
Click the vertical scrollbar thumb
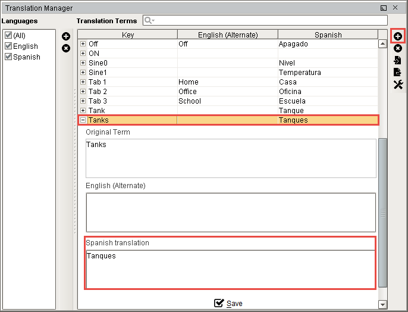pyautogui.click(x=382, y=211)
